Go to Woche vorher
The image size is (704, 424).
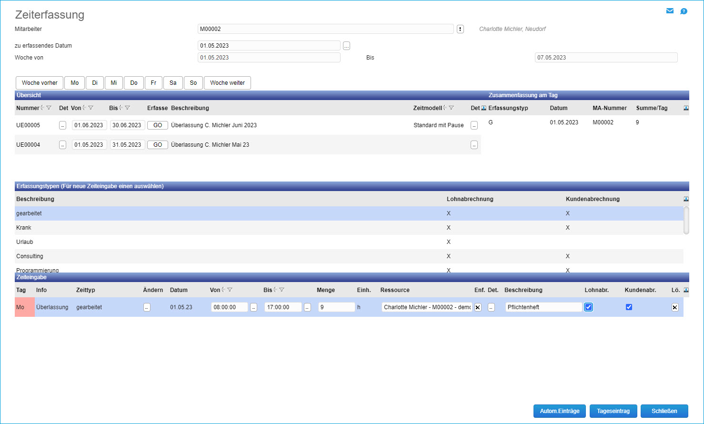[40, 83]
